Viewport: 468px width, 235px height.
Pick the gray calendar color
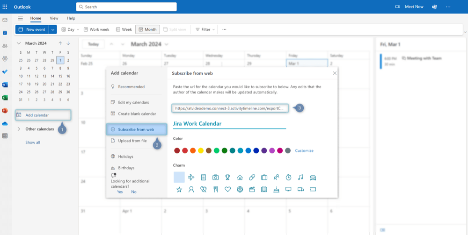(288, 151)
